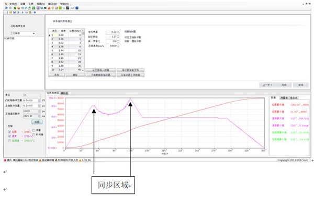314x197 pixels.
Task: Increase the 0.32 value with its up arrow
Action: click(x=118, y=31)
